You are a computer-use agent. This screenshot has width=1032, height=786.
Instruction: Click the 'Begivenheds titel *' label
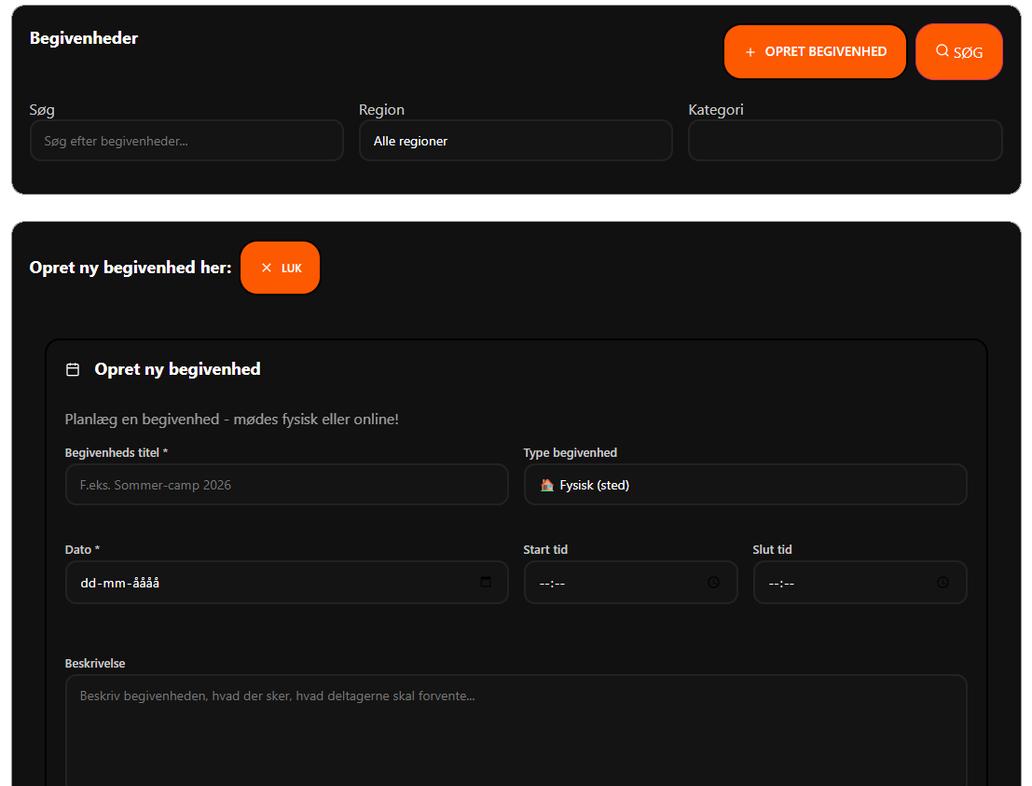pyautogui.click(x=117, y=453)
